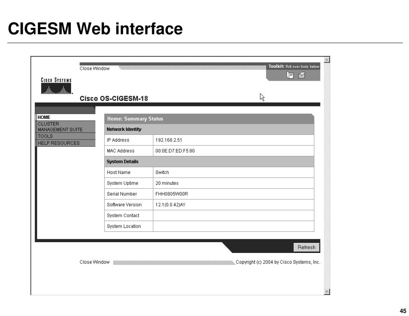
Task: Click MAC address value 00:0E:D7:ED:F5:80
Action: (175, 151)
